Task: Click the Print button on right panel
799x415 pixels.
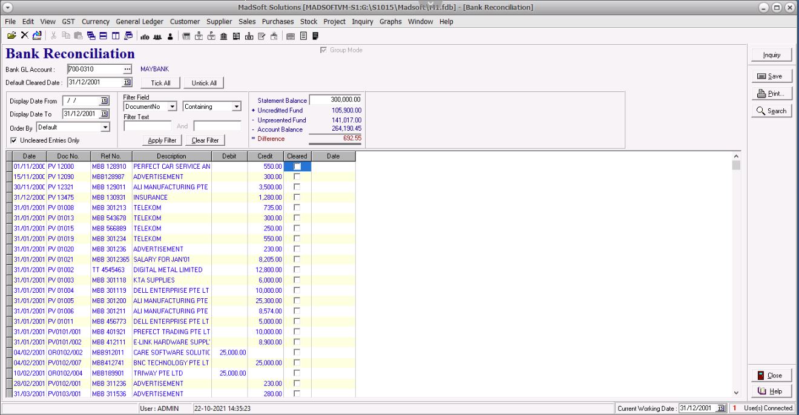Action: (771, 94)
